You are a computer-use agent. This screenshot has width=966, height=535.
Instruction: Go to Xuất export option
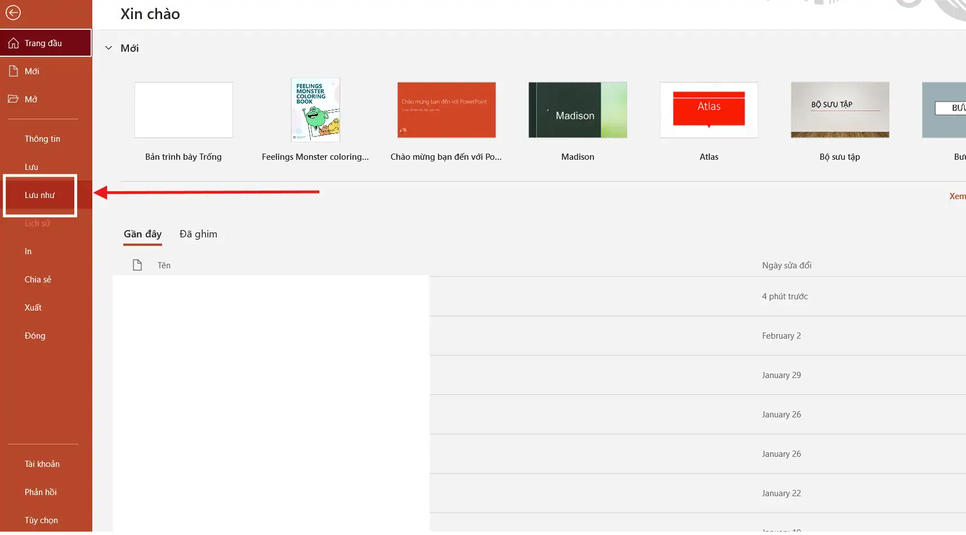[x=33, y=308]
